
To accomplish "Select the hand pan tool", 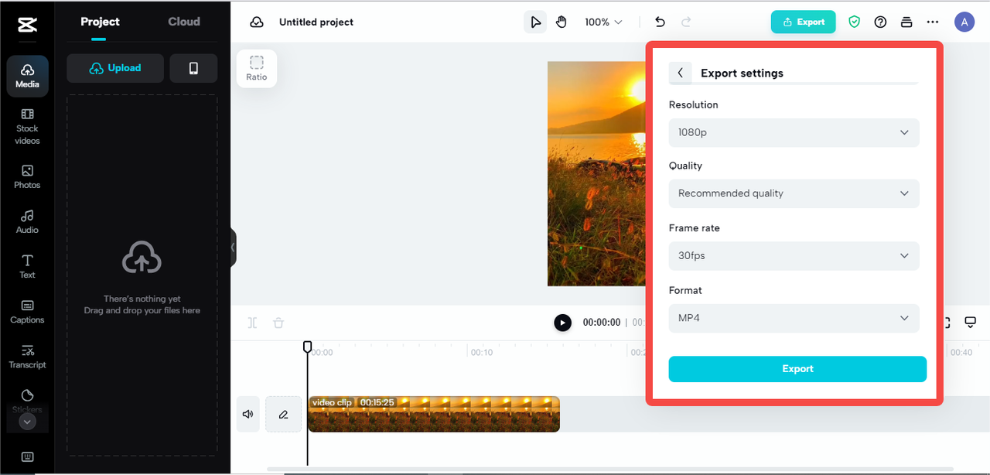I will [x=562, y=22].
